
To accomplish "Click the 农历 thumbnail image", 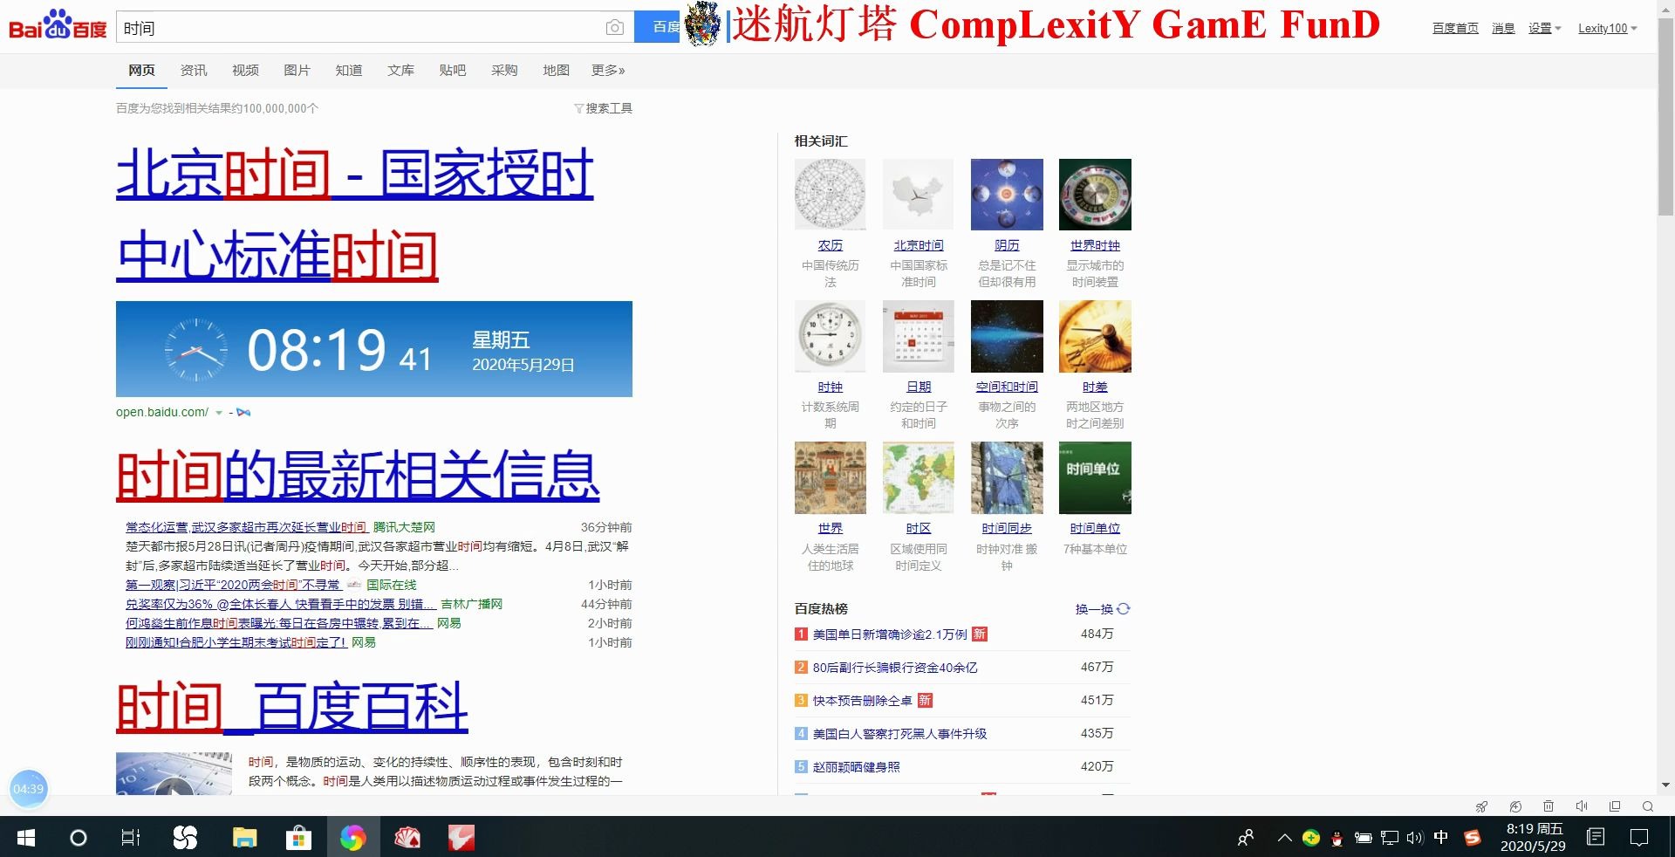I will [x=831, y=195].
